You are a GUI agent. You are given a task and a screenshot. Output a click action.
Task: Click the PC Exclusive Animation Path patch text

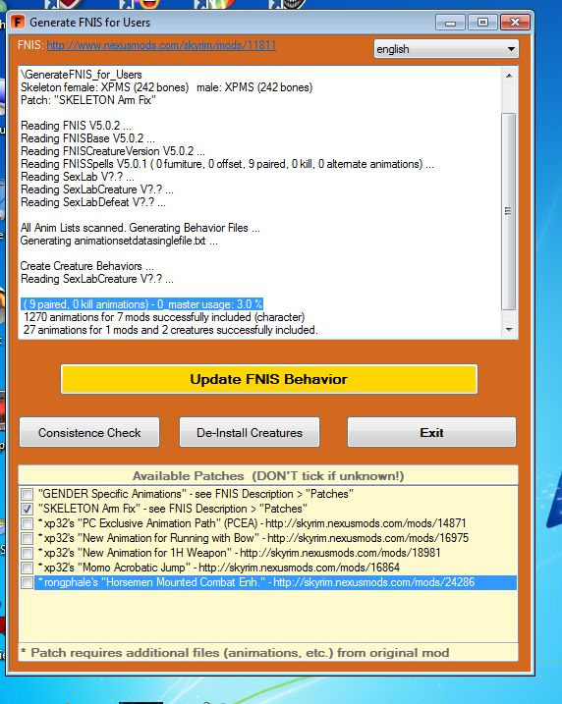pyautogui.click(x=253, y=523)
